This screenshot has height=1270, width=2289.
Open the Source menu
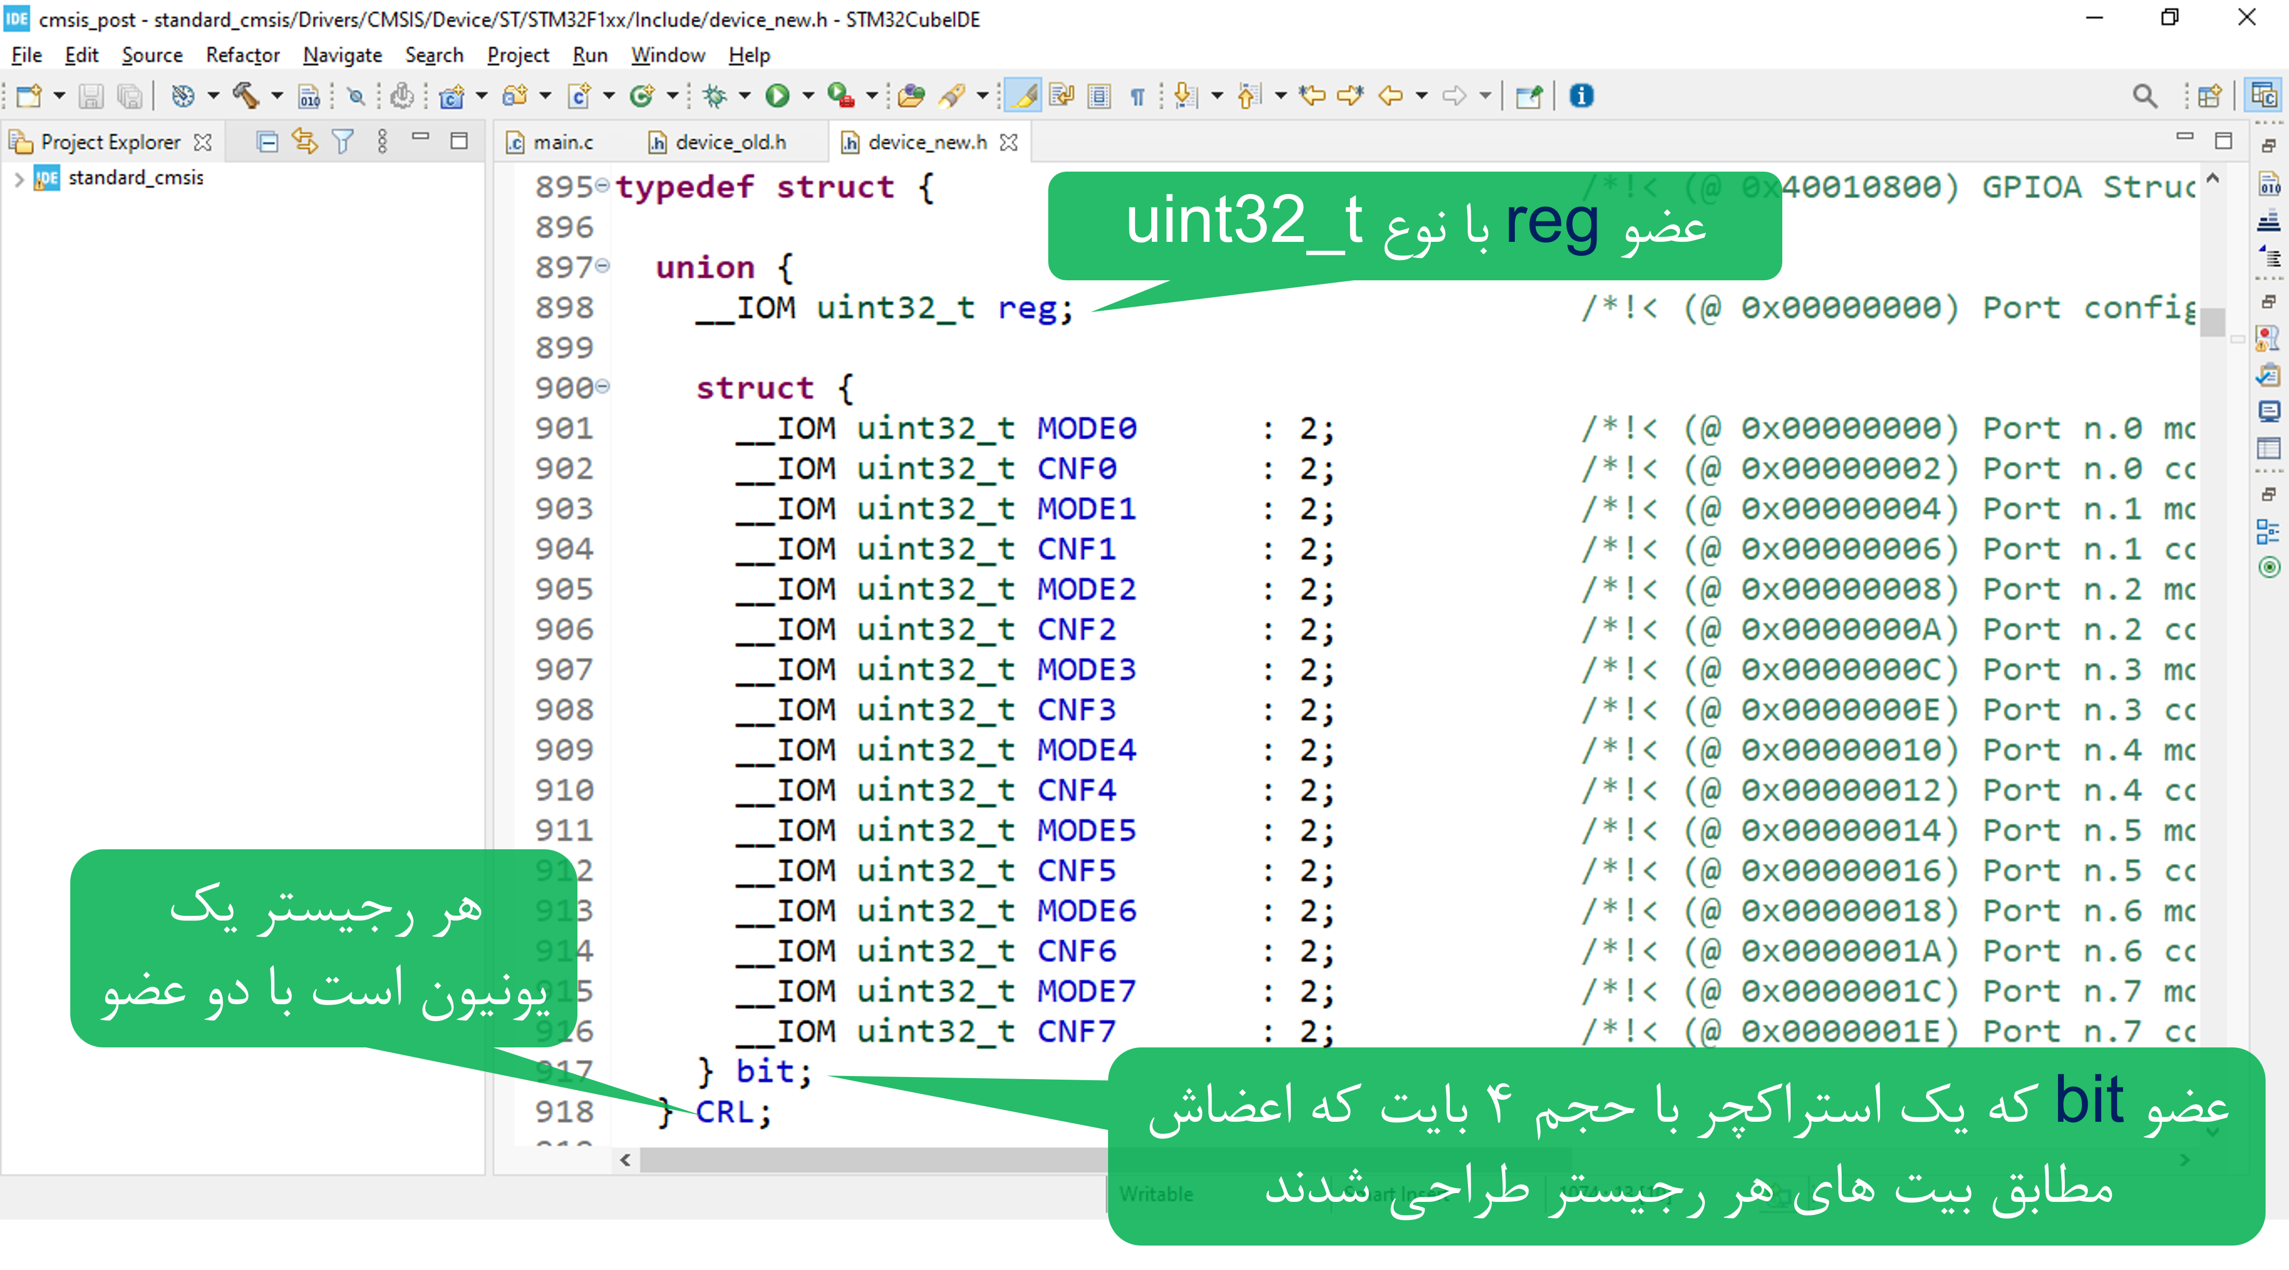(152, 55)
